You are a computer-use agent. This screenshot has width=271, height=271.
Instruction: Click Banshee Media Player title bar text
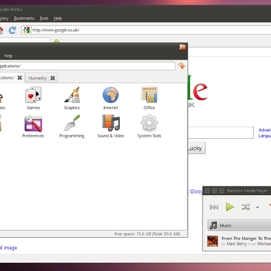click(247, 191)
